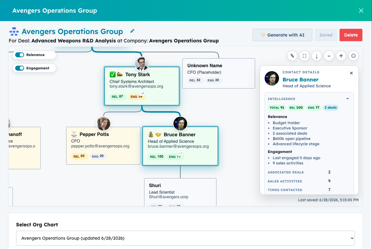Click the Advanced Weapons R&D Analysis deal name
This screenshot has width=372, height=249.
tap(74, 41)
